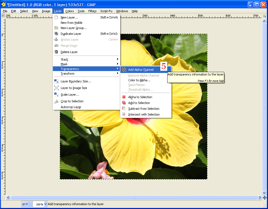Open the Filters menu
The height and width of the screenshot is (209, 268).
coord(92,11)
